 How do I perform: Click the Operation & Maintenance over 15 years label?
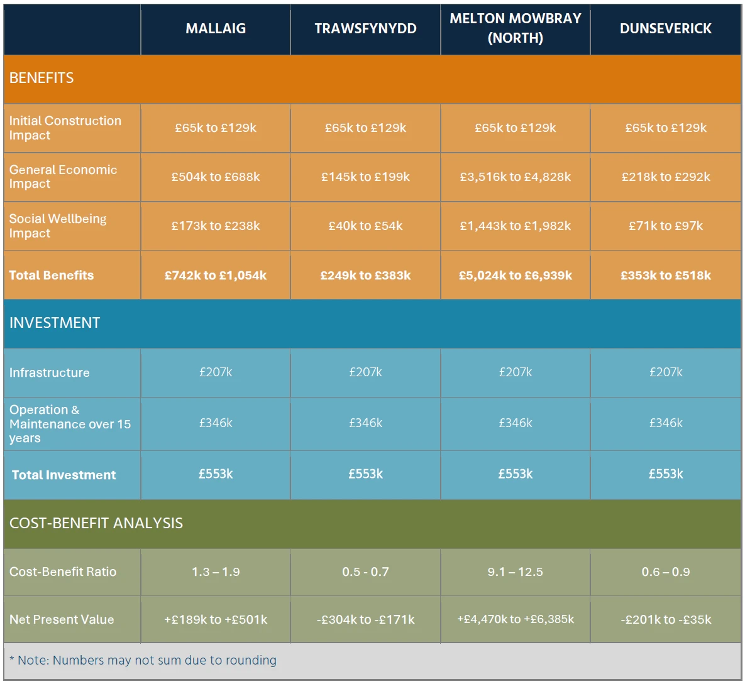click(70, 424)
